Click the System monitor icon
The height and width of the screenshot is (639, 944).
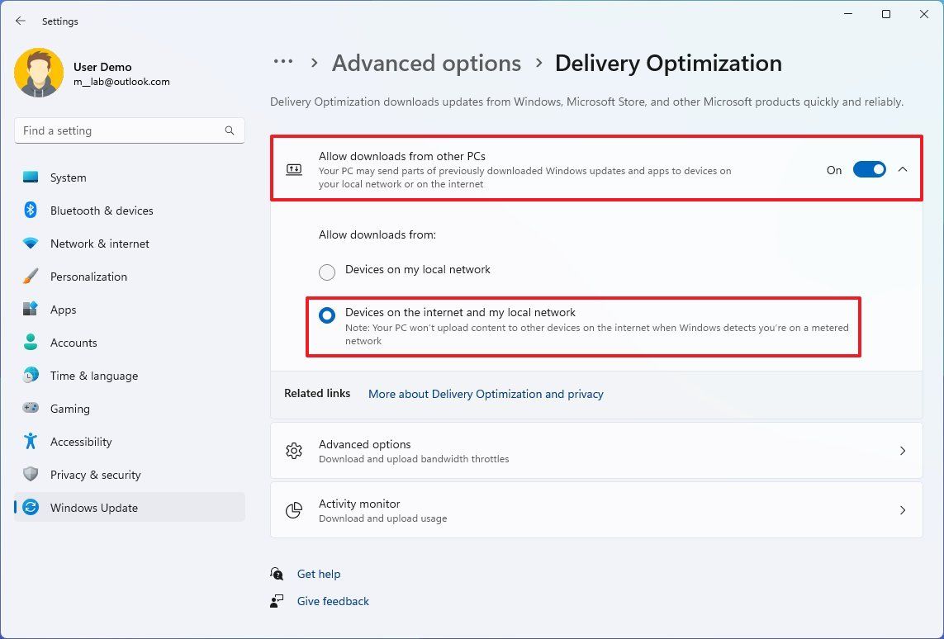(x=30, y=177)
